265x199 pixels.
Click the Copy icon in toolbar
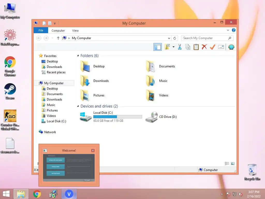[188, 47]
